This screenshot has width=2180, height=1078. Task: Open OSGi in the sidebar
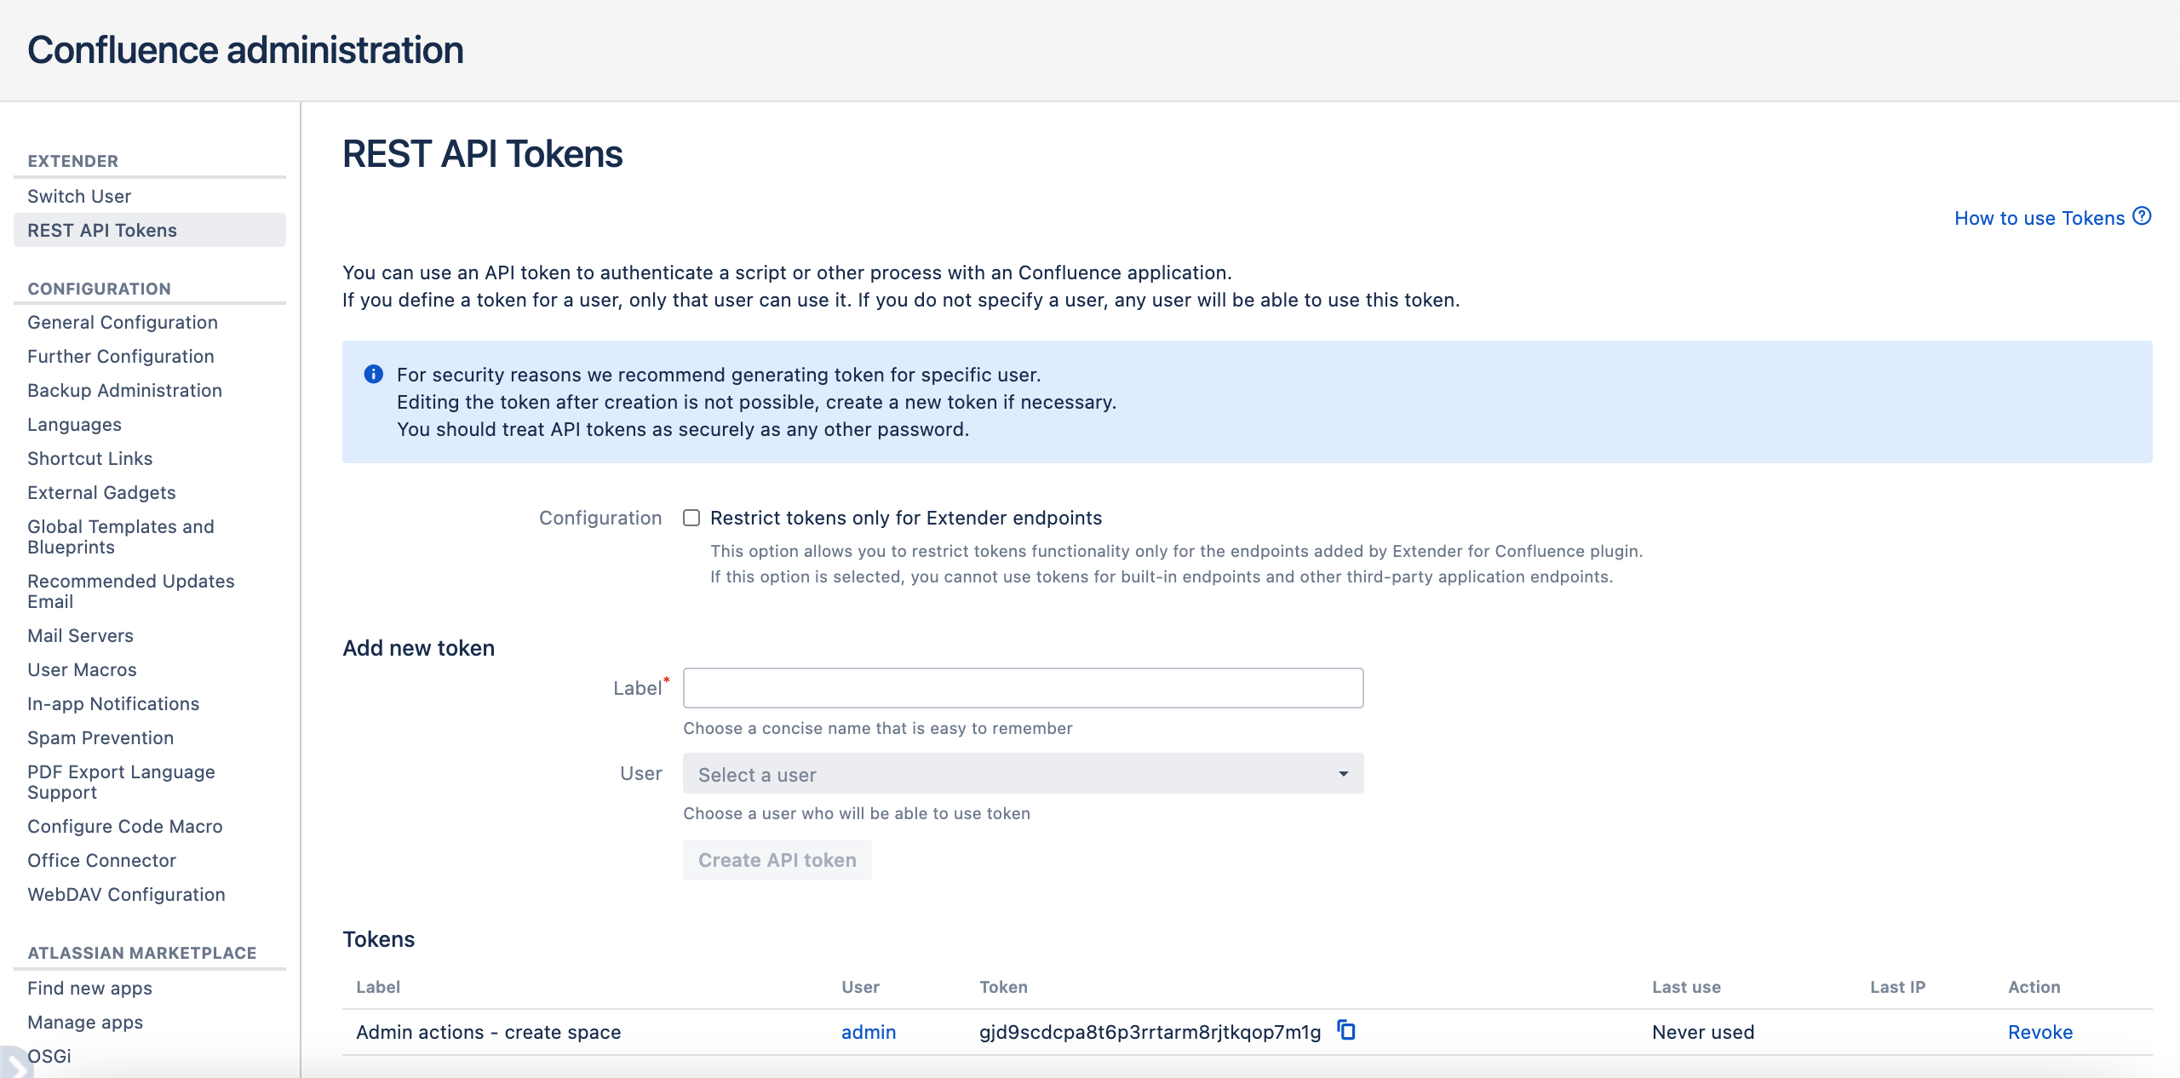pyautogui.click(x=49, y=1056)
